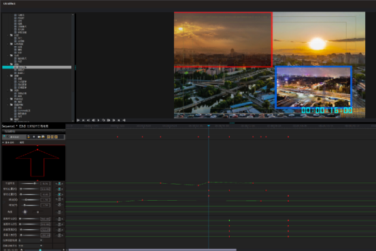This screenshot has height=251, width=376.
Task: Click the value field of the topmost parameter row
Action: 46,184
